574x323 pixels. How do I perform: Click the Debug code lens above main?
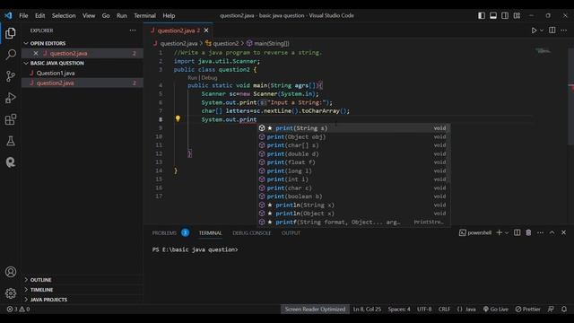(x=209, y=78)
